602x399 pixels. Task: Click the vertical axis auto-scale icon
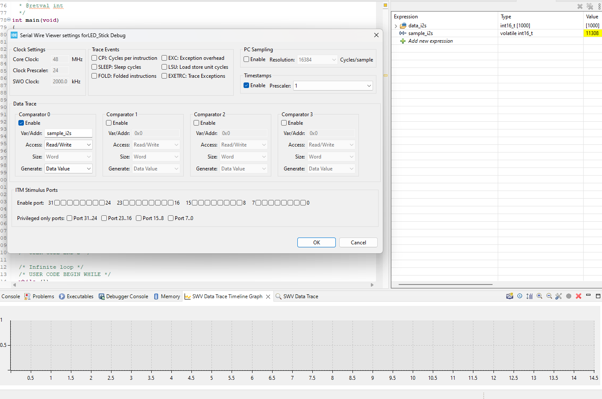529,296
